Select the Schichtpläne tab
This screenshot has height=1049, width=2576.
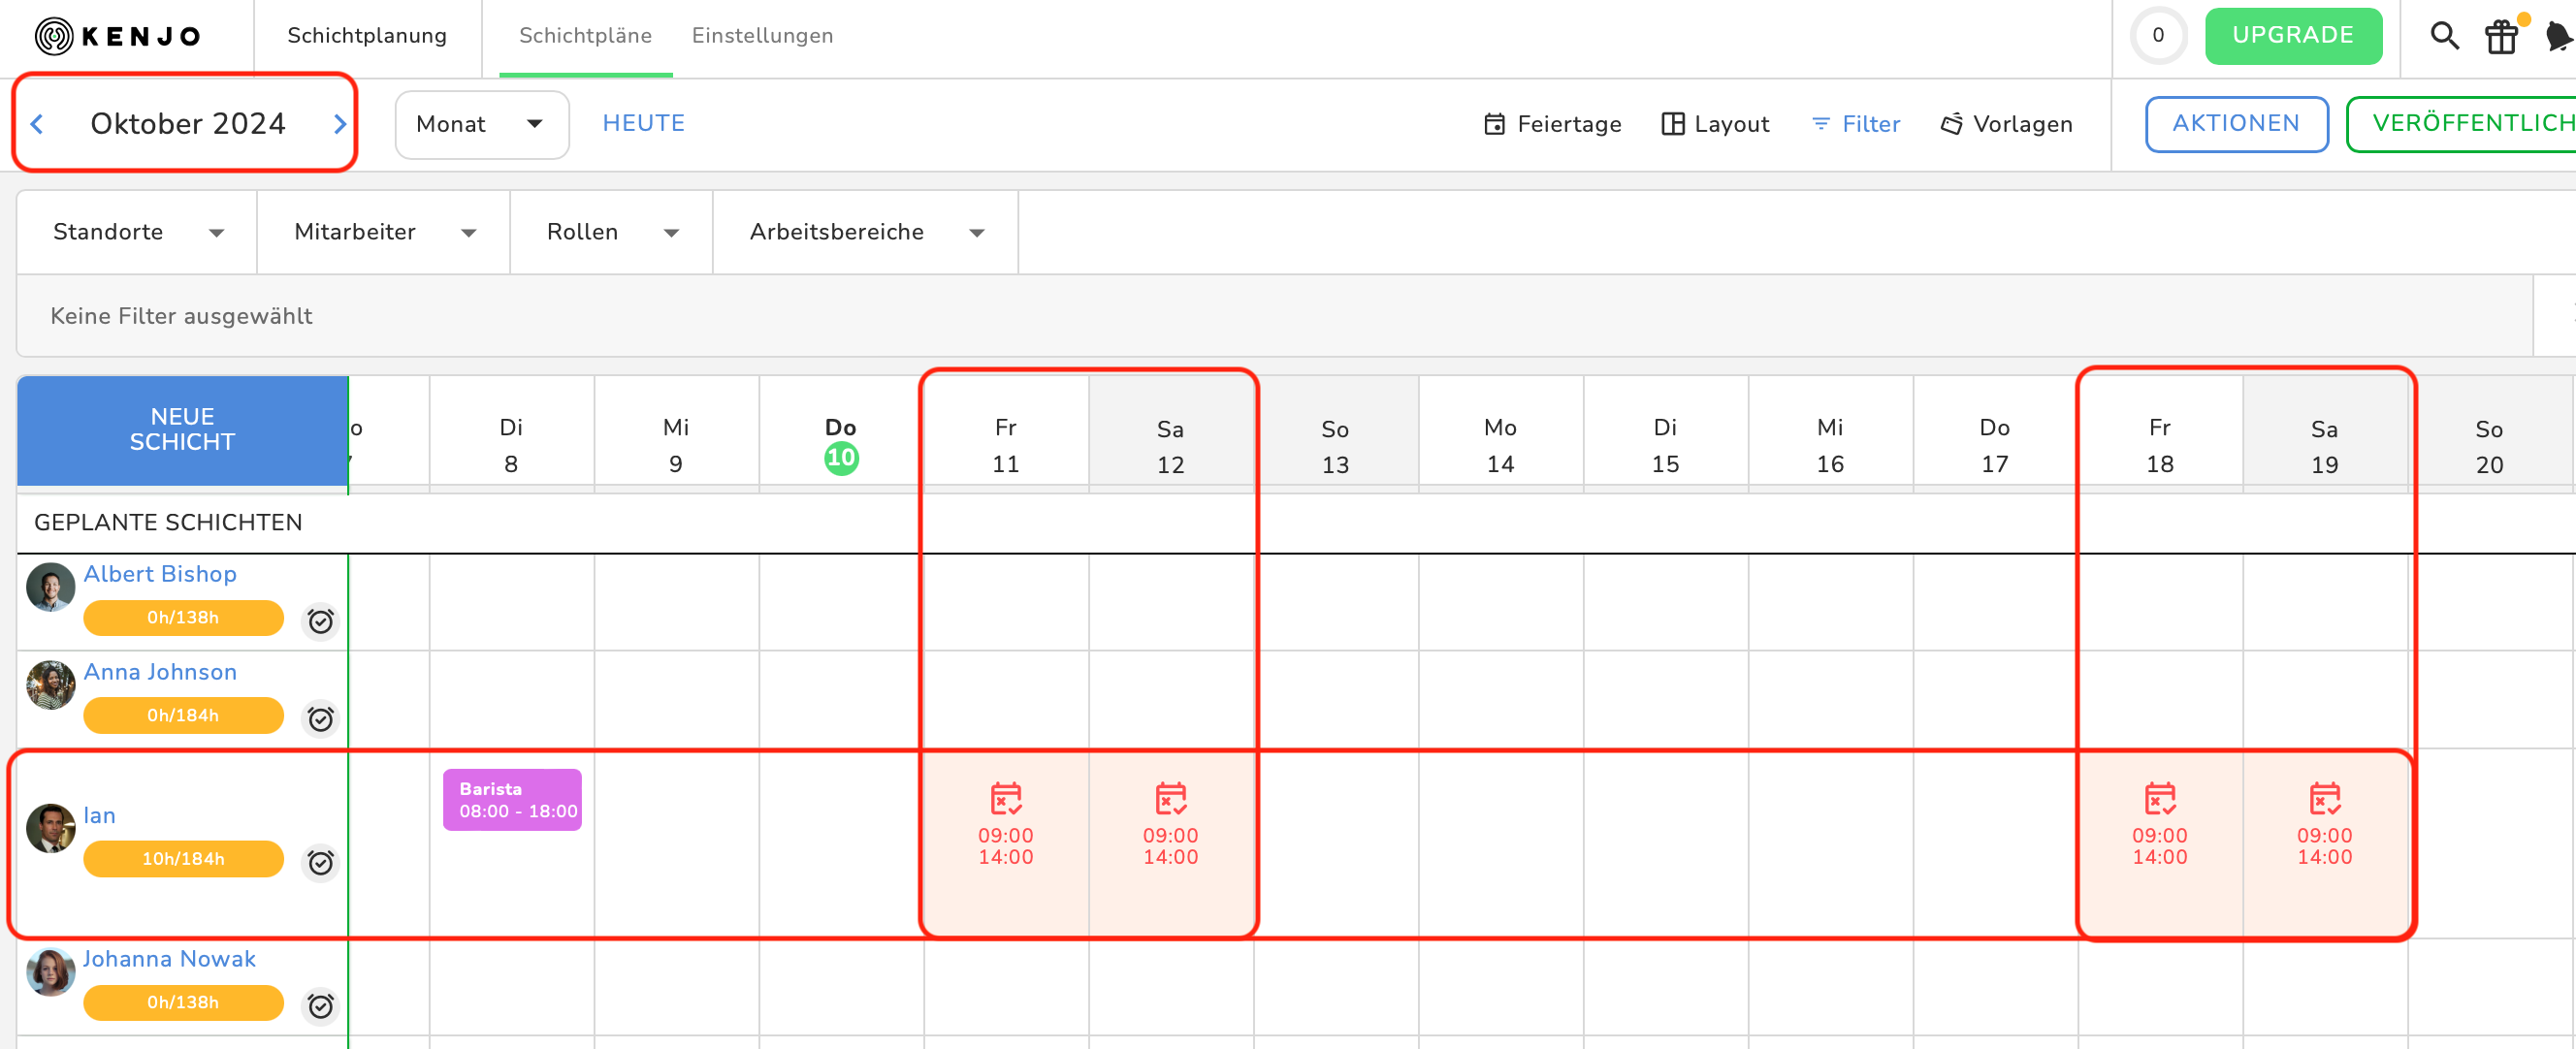pos(585,36)
